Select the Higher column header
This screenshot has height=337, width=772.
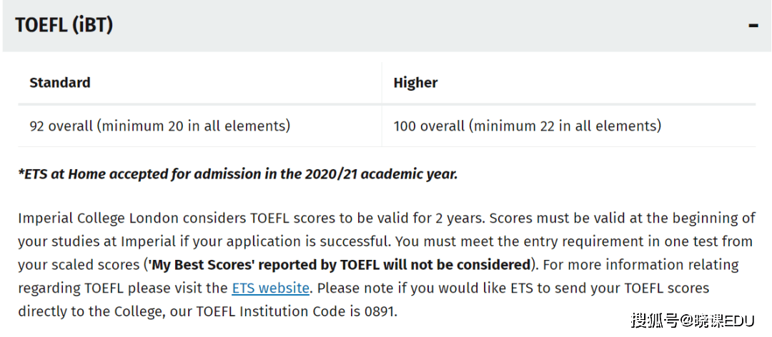(x=415, y=83)
